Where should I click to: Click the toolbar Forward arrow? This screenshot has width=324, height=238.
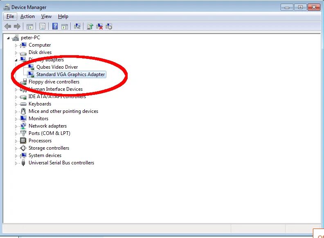[17, 26]
